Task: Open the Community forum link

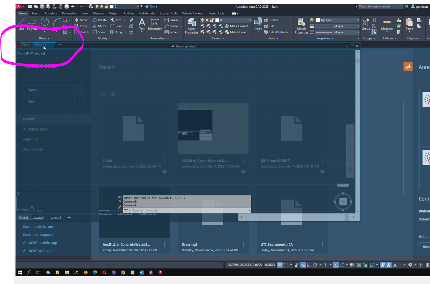Action: tap(38, 226)
